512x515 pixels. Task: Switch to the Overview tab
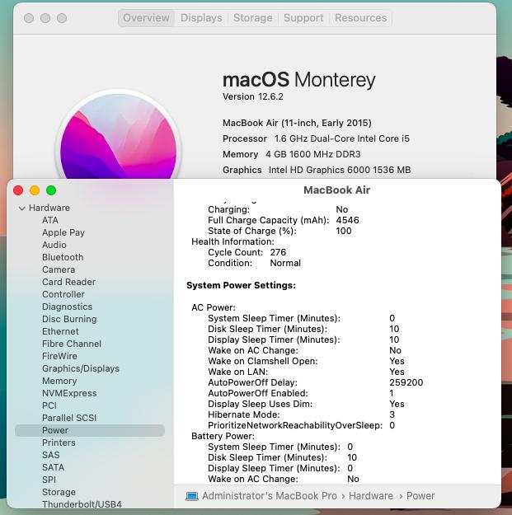[x=146, y=18]
